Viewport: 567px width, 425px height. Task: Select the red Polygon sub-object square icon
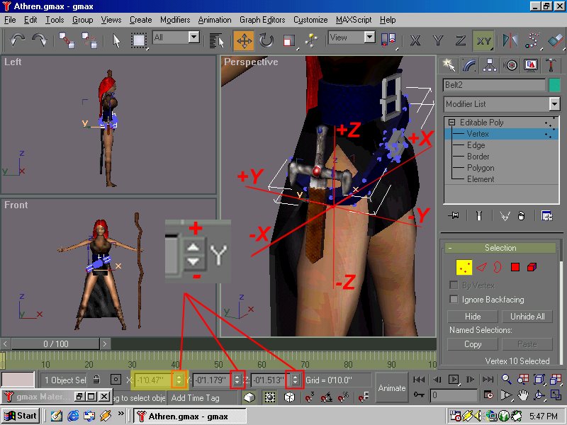pyautogui.click(x=515, y=267)
